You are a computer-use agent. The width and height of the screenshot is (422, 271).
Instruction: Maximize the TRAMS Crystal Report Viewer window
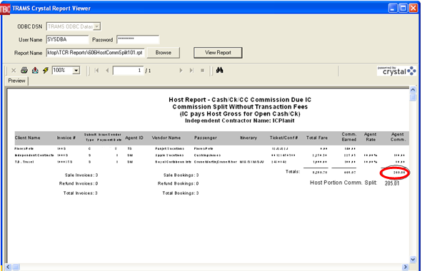403,8
